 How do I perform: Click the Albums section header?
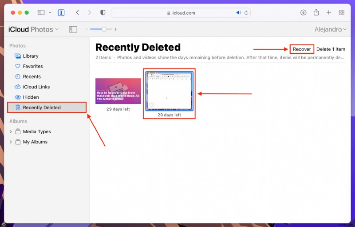tap(18, 121)
